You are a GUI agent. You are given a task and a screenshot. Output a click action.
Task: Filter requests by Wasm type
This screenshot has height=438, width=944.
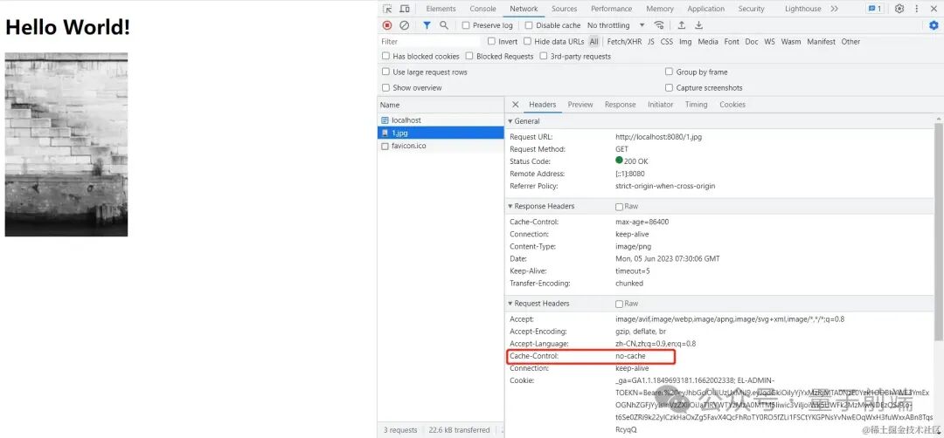tap(791, 42)
